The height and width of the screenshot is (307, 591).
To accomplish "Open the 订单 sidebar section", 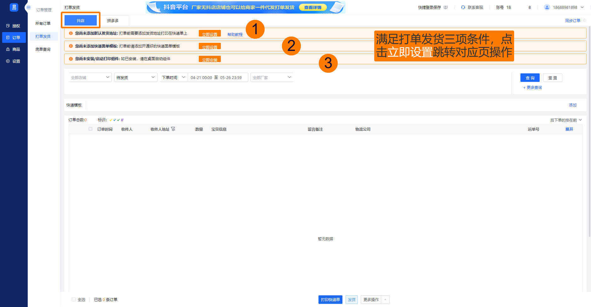I will pyautogui.click(x=14, y=37).
